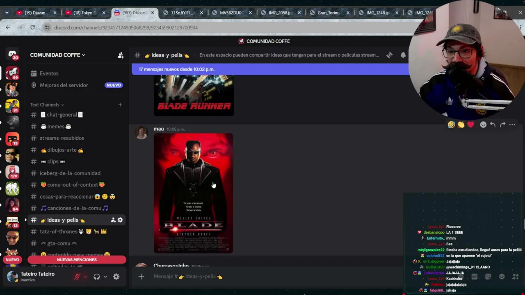The image size is (525, 295).
Task: Open Eventos
Action: click(77, 73)
